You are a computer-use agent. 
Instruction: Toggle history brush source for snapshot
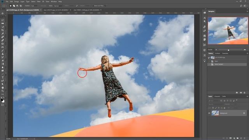coord(209,58)
